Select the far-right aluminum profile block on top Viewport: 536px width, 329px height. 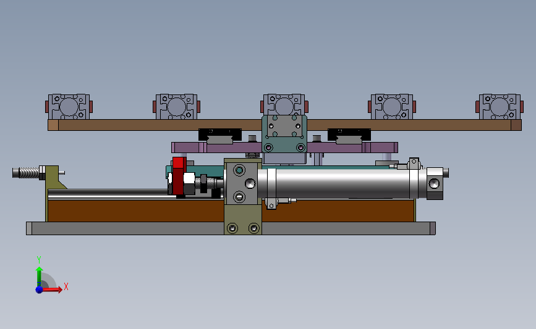pyautogui.click(x=500, y=107)
